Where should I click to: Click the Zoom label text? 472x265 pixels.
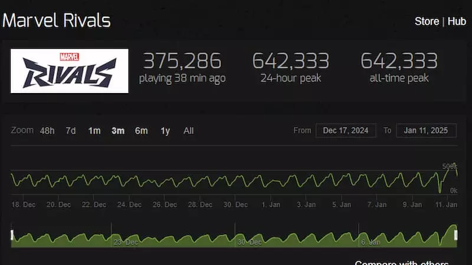(x=22, y=130)
